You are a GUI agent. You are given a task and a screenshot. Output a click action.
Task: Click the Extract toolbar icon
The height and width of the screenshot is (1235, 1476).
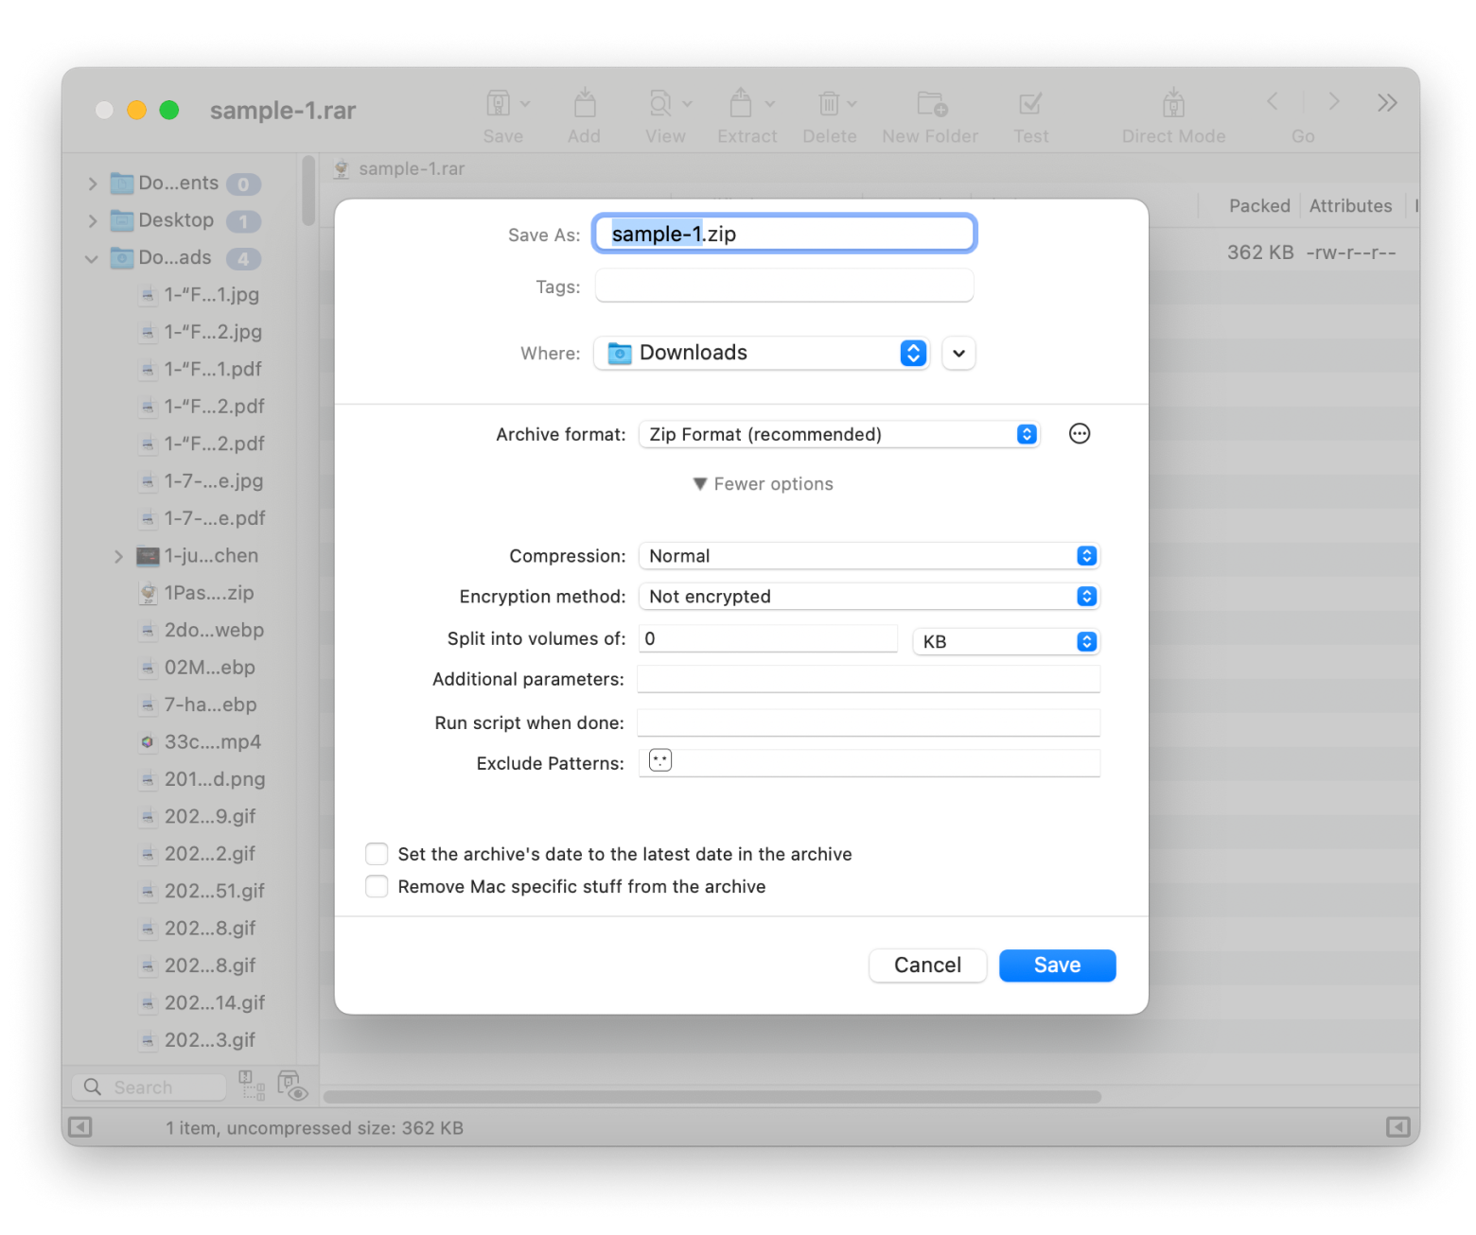click(742, 104)
